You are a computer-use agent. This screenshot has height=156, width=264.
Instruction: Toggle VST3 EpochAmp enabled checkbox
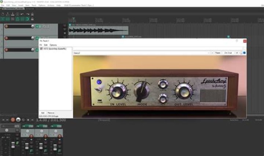coord(41,49)
